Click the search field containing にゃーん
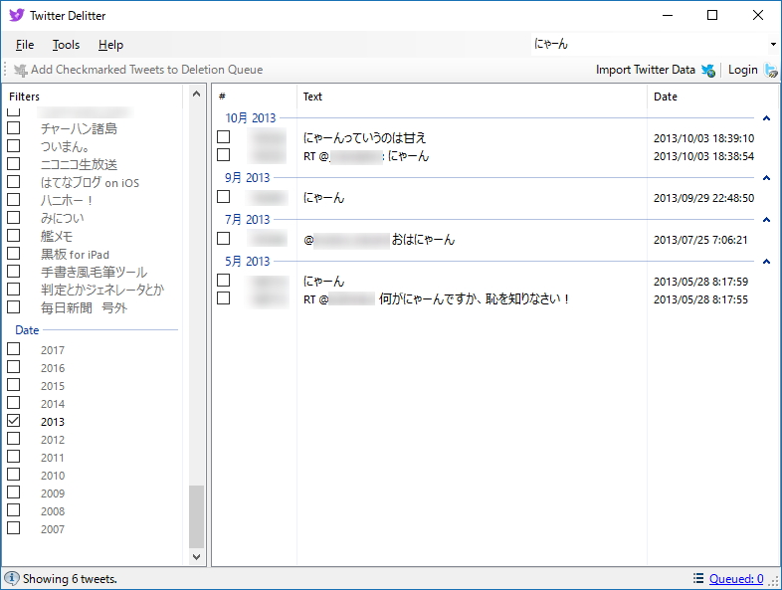The image size is (782, 590). click(649, 44)
